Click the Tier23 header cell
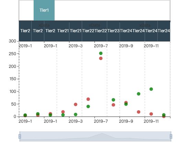This screenshot has width=189, height=144. click(x=113, y=31)
